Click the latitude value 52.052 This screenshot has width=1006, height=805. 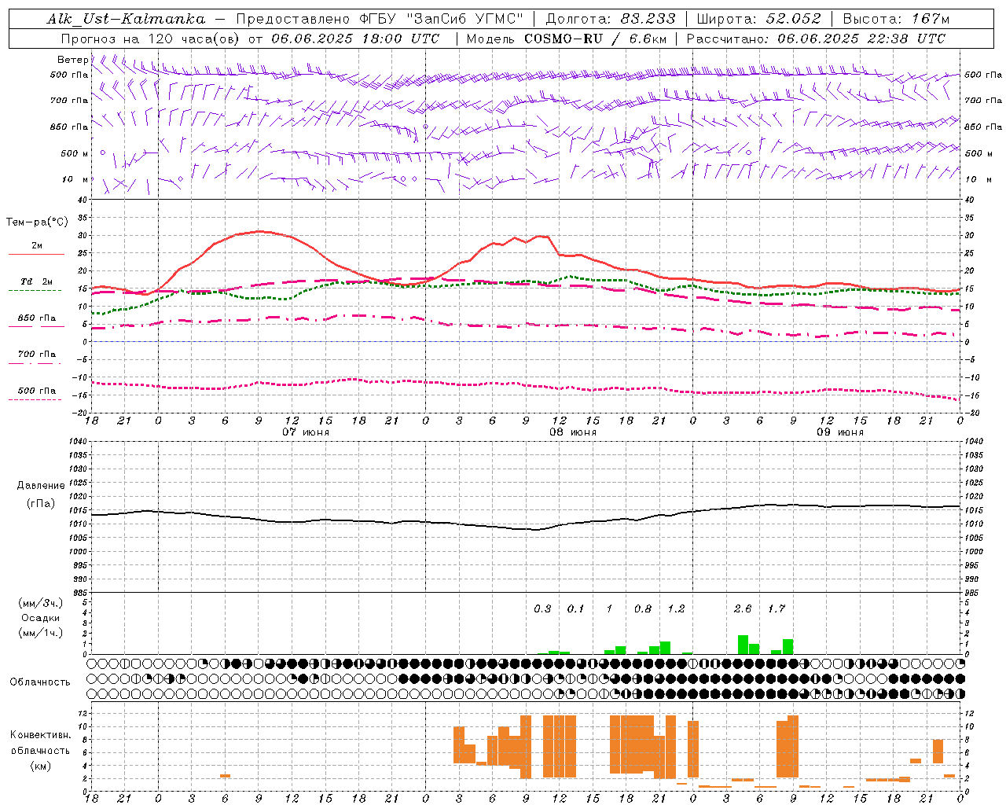point(793,19)
